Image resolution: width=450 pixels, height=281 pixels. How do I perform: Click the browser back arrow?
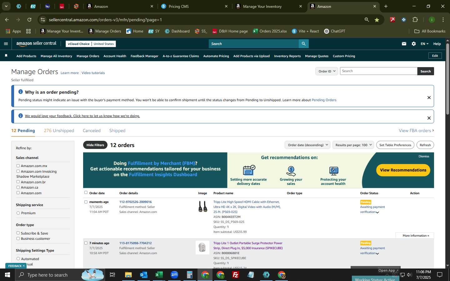pos(7,20)
